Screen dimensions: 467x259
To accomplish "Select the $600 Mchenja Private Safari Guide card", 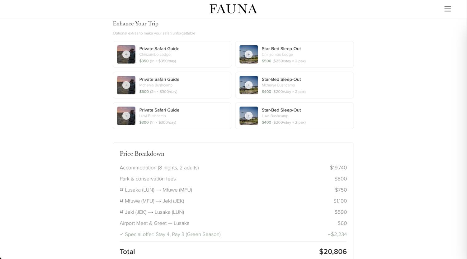I will click(x=172, y=85).
